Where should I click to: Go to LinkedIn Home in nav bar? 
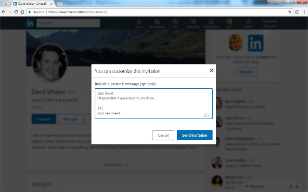(139, 24)
